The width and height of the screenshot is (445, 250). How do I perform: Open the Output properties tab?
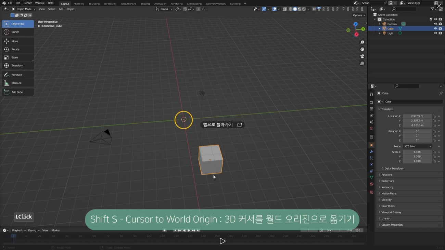point(371,109)
